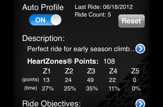
Task: Tap the truncated description text
Action: point(81,49)
